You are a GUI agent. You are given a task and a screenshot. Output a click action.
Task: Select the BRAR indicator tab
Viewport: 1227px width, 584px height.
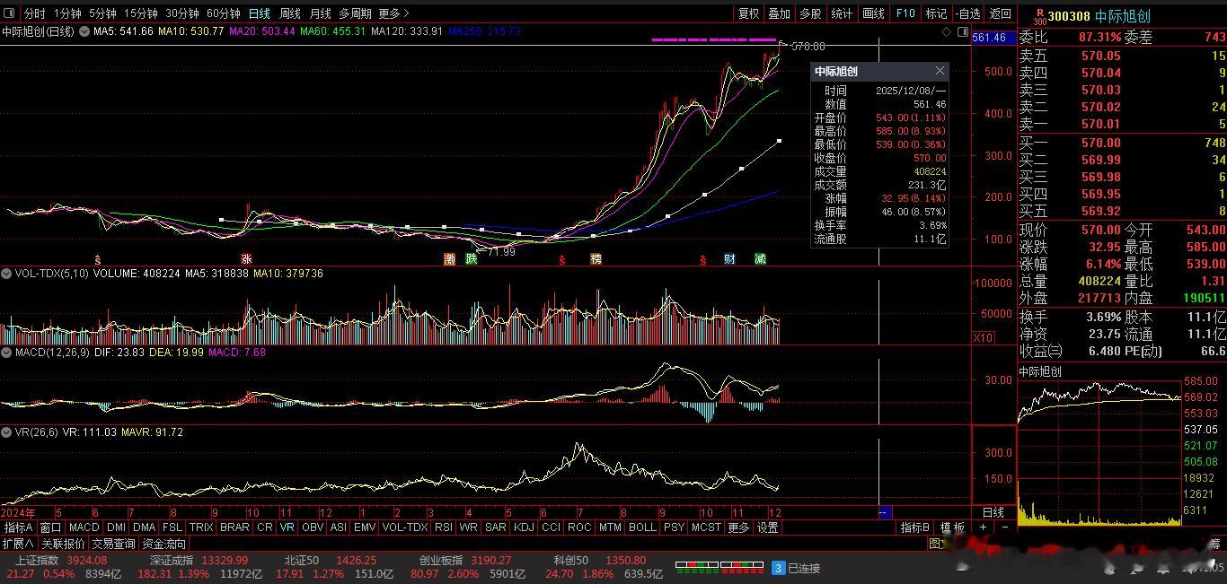tap(234, 527)
